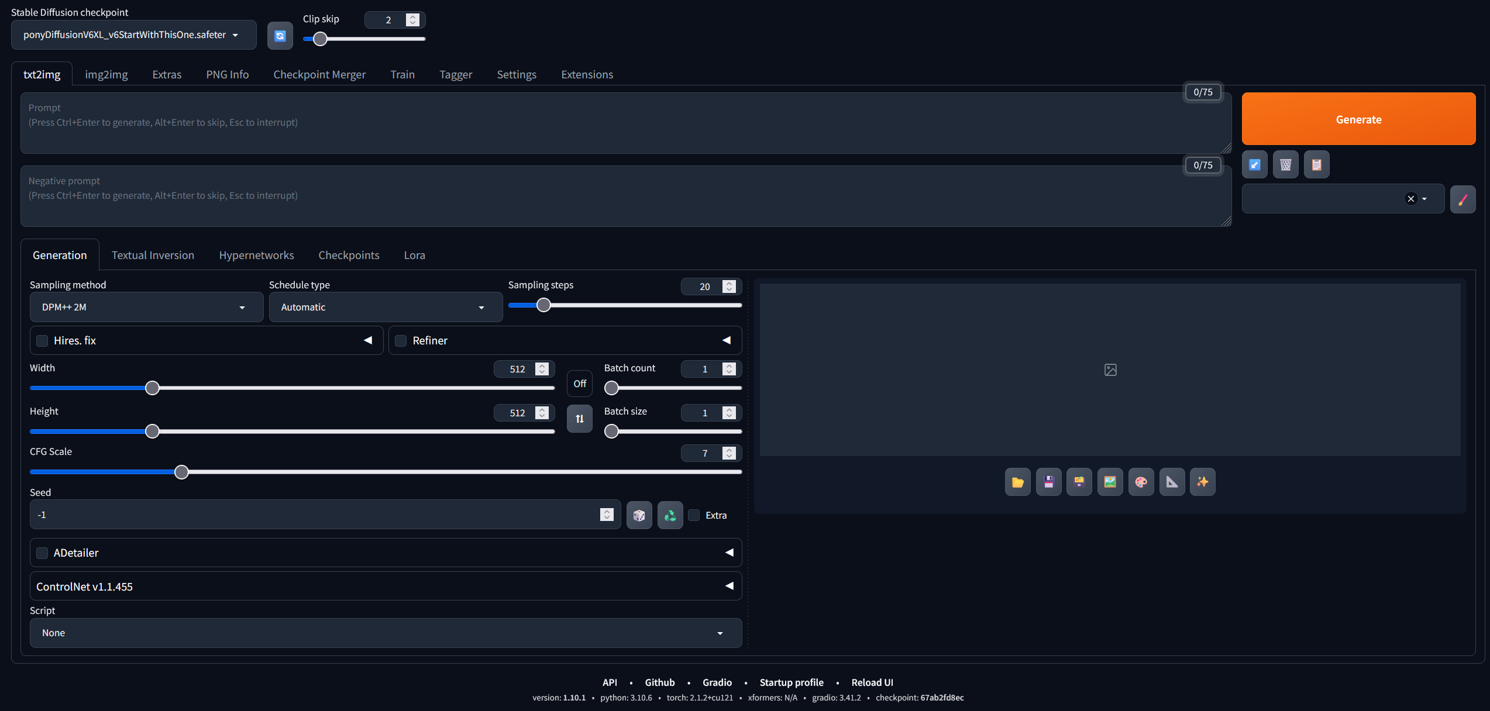The width and height of the screenshot is (1490, 711).
Task: Open the Startup profile link
Action: tap(791, 682)
